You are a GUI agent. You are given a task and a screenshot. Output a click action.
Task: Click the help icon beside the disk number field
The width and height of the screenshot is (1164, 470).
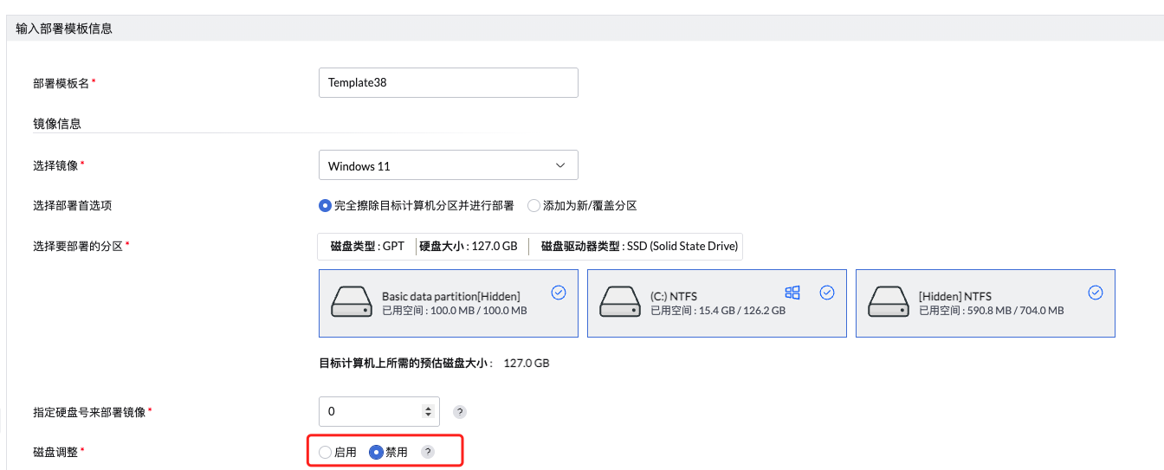click(x=460, y=412)
